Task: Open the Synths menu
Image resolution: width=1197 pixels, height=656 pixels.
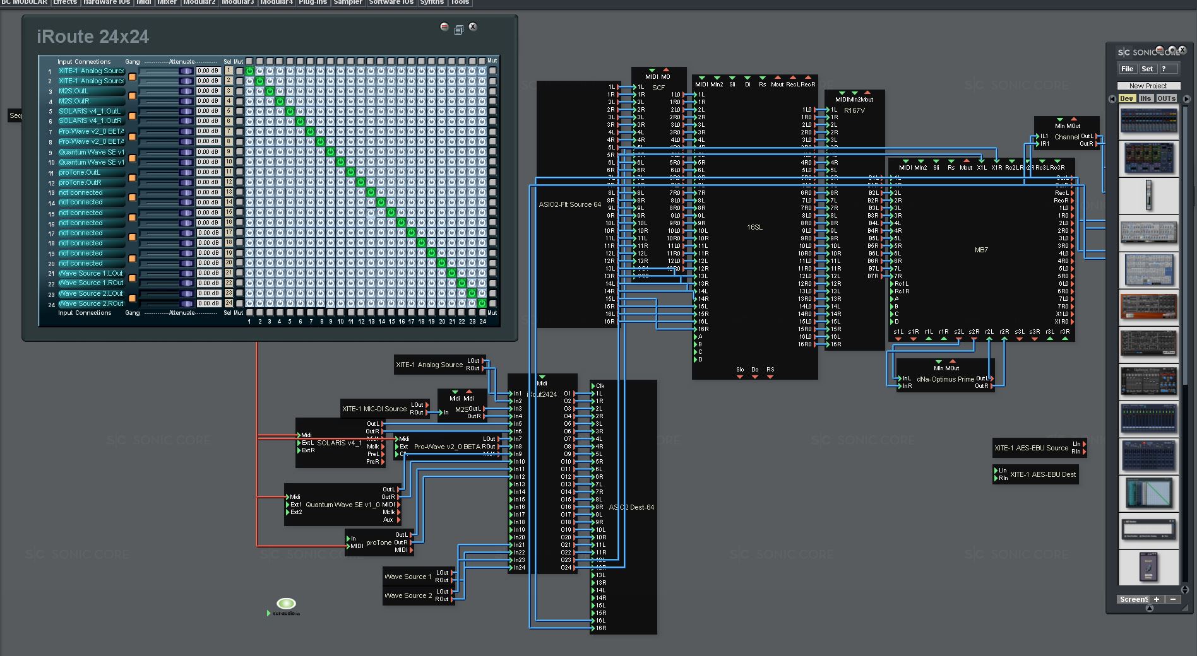Action: tap(432, 3)
